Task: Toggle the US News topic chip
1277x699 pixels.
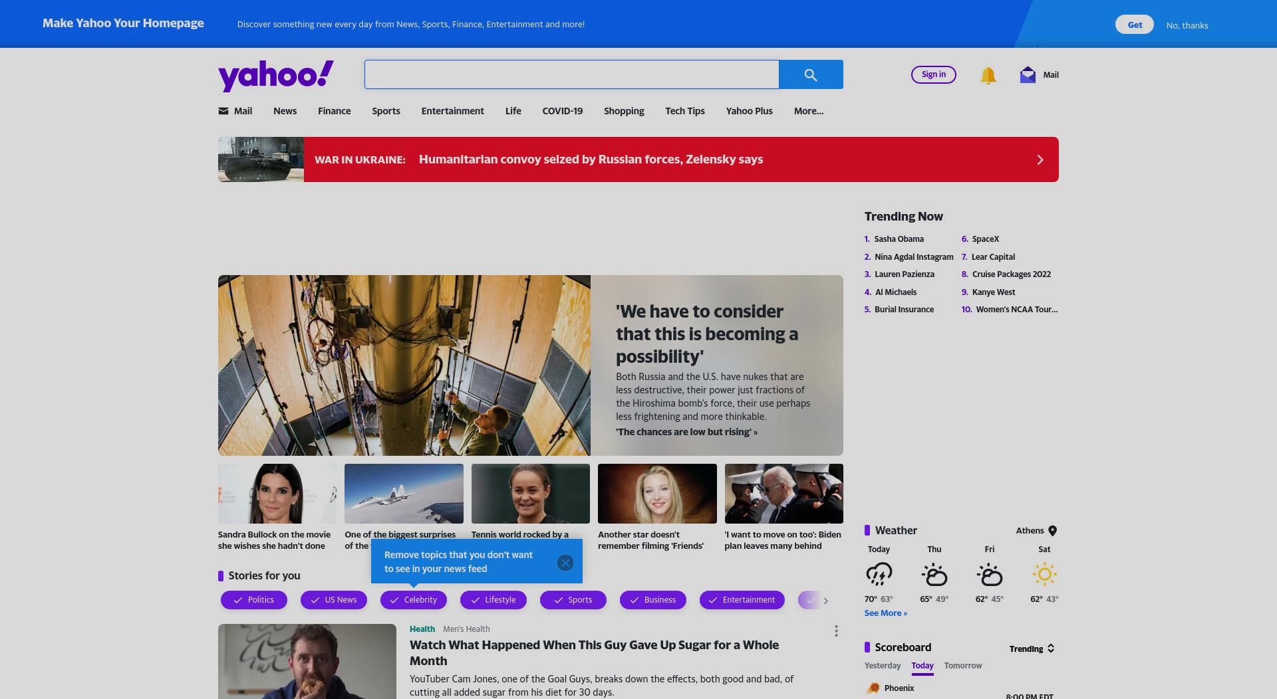Action: point(334,600)
